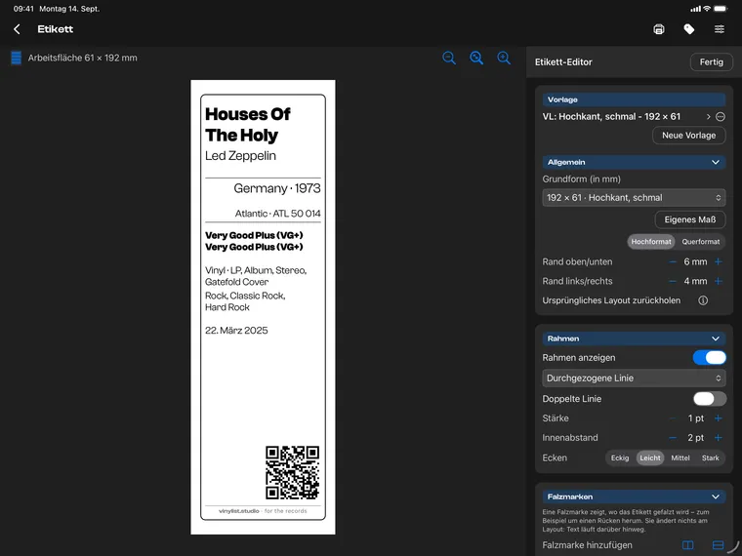Collapse the Allgemein section

[x=716, y=162]
